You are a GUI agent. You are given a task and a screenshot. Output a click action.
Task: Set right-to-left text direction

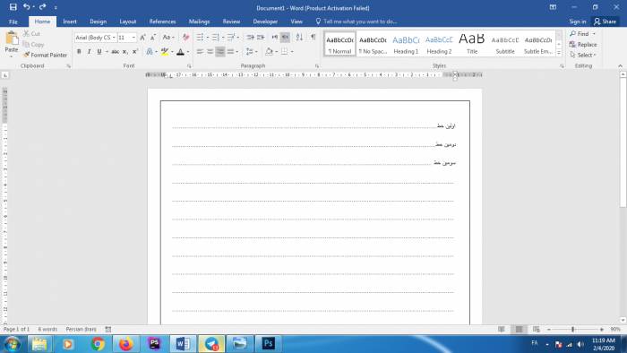click(285, 37)
